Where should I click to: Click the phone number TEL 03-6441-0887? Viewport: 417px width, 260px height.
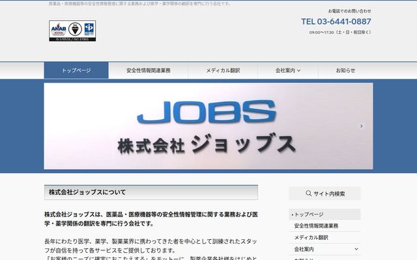click(x=336, y=21)
